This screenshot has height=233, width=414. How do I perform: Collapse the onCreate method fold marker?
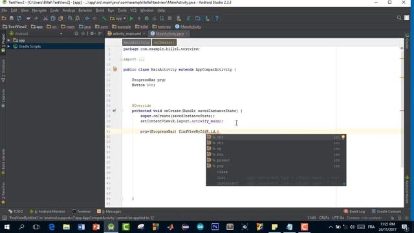pyautogui.click(x=122, y=111)
